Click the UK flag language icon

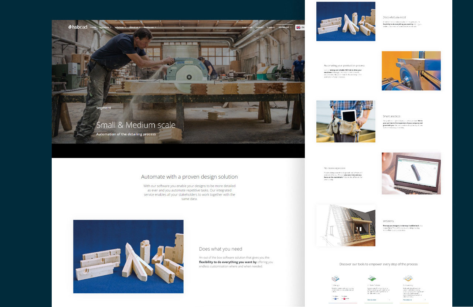coord(298,27)
